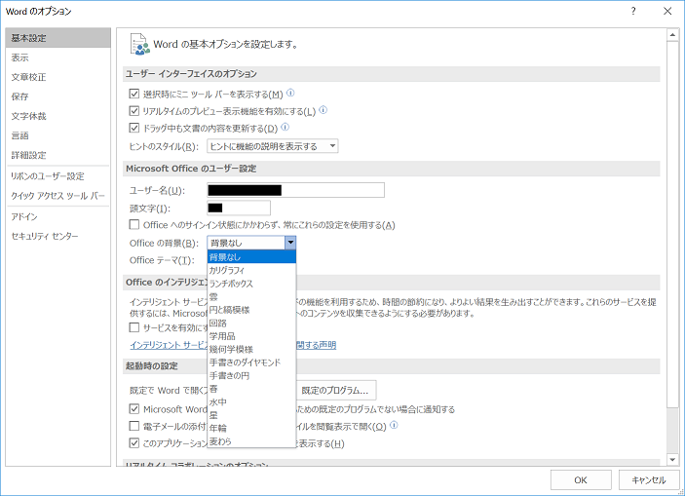
Task: Choose 学用品 in the background list
Action: (x=251, y=336)
